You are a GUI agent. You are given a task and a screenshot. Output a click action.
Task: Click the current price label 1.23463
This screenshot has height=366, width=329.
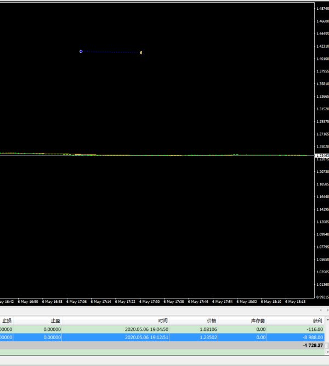(x=321, y=156)
